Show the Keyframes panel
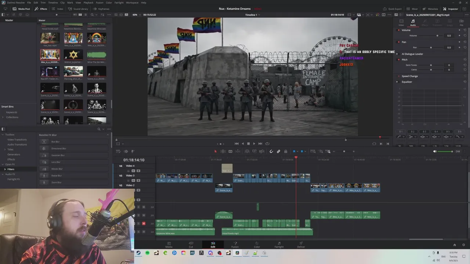 [101, 9]
